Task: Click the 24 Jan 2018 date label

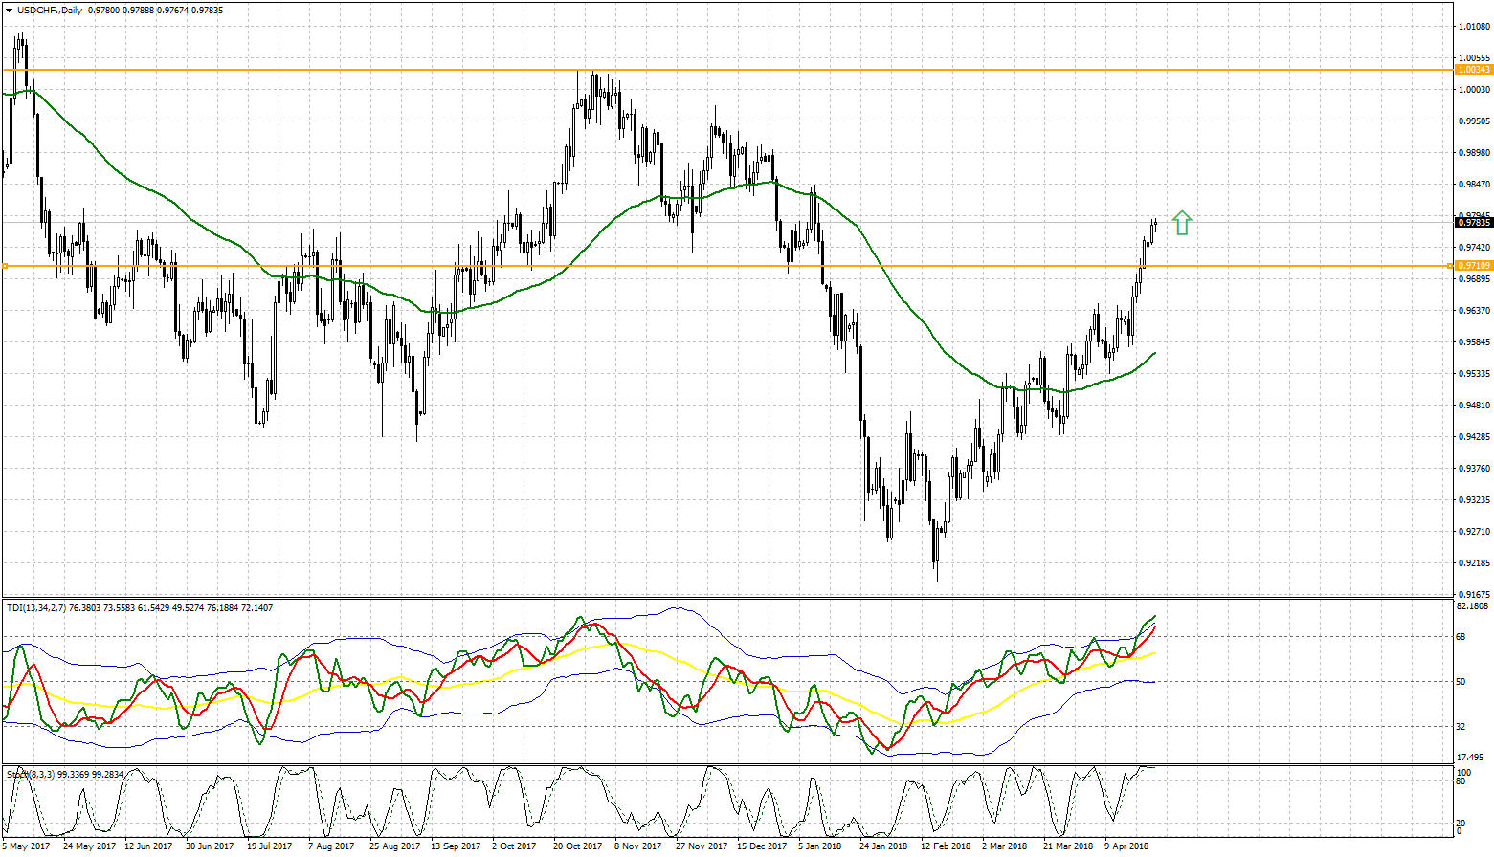Action: (x=882, y=846)
